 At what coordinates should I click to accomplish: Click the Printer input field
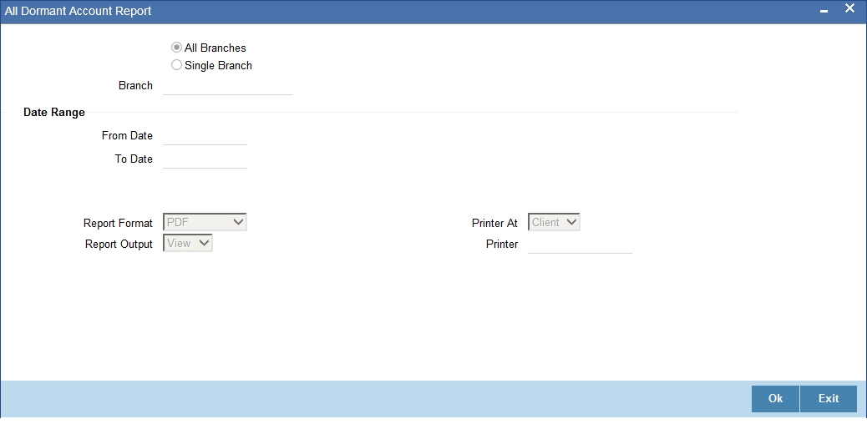[580, 245]
